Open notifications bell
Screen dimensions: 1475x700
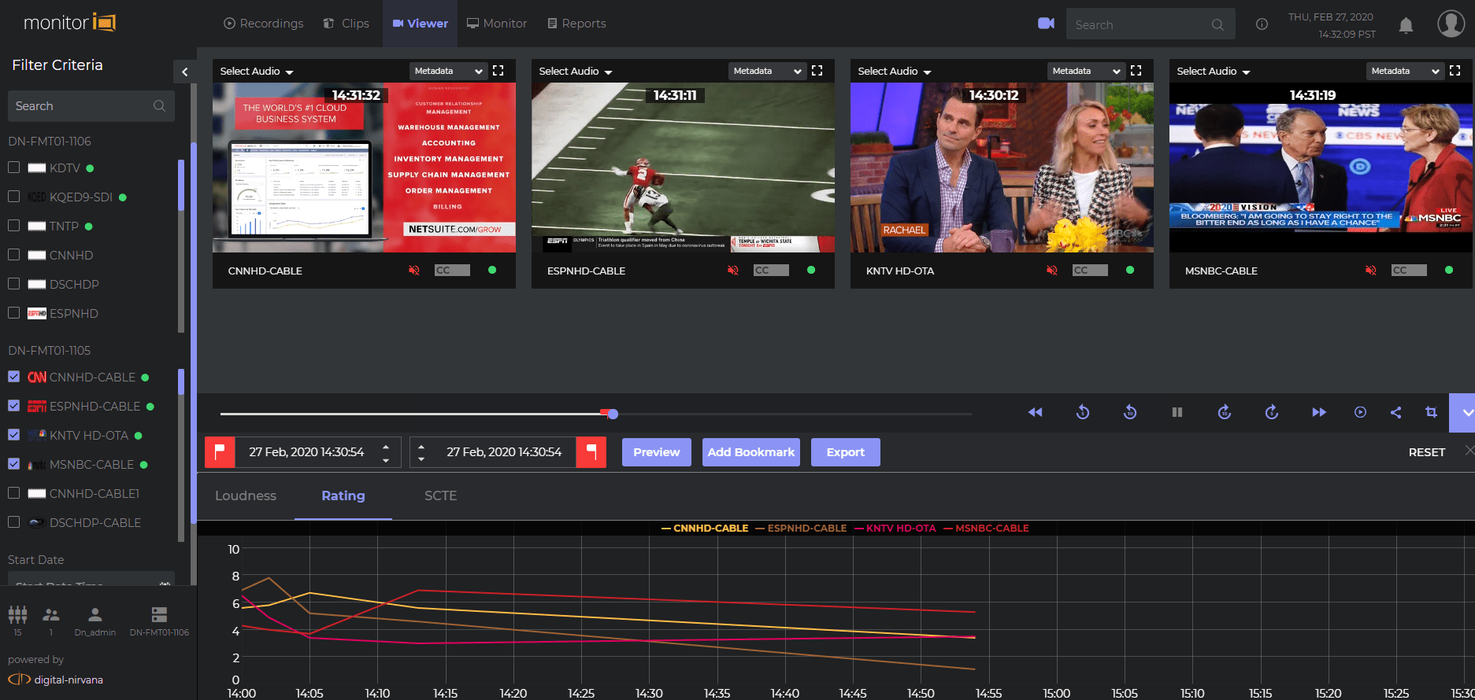click(1406, 25)
